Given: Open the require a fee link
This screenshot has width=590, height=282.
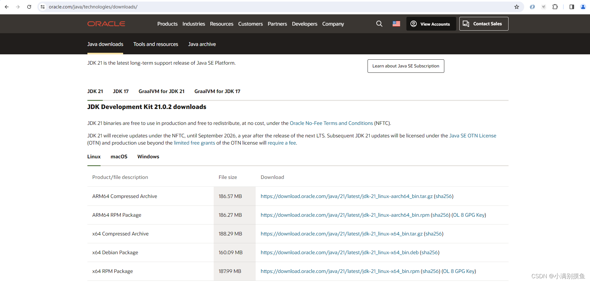Looking at the screenshot, I should click(x=282, y=143).
